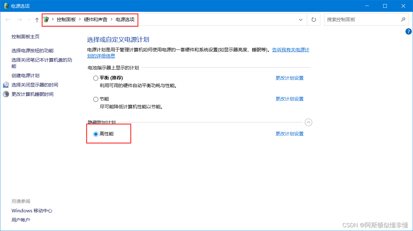Screen dimensions: 413x231
Task: Click the forward navigation arrow
Action: 19,19
